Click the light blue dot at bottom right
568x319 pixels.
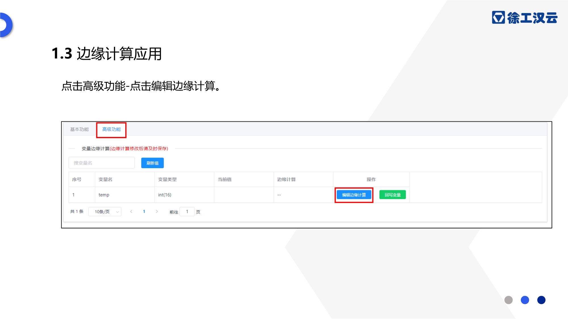(525, 300)
